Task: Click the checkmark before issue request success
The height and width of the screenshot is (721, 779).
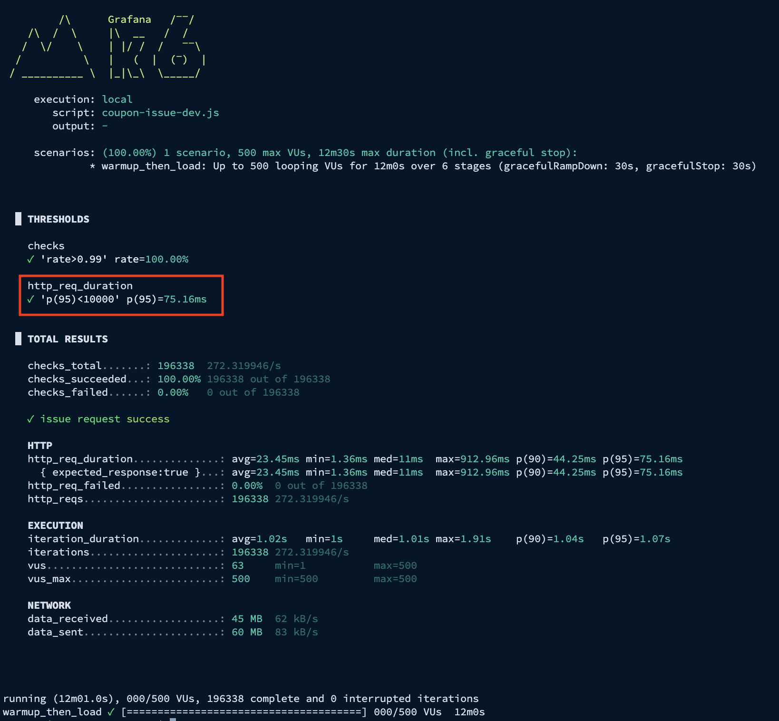Action: point(31,419)
